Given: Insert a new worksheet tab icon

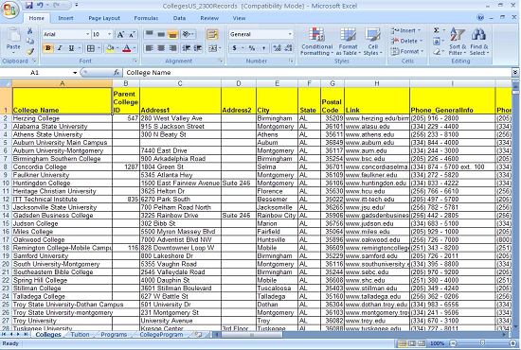Looking at the screenshot, I should click(x=198, y=335).
